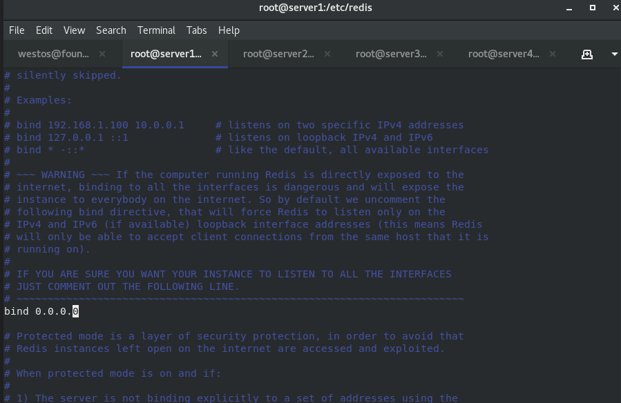This screenshot has height=403, width=621.
Task: Open the Edit menu
Action: (x=44, y=30)
